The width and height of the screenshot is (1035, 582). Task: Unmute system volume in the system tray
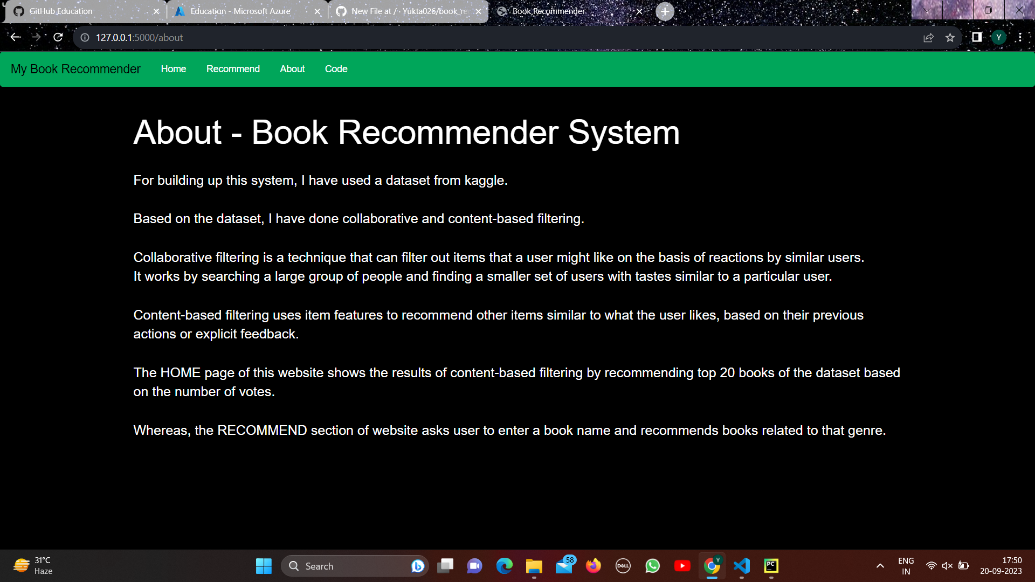click(x=947, y=565)
